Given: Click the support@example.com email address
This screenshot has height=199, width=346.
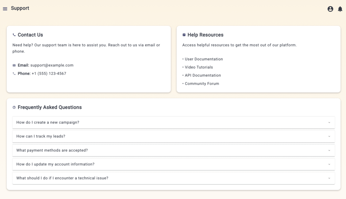Looking at the screenshot, I should (52, 65).
